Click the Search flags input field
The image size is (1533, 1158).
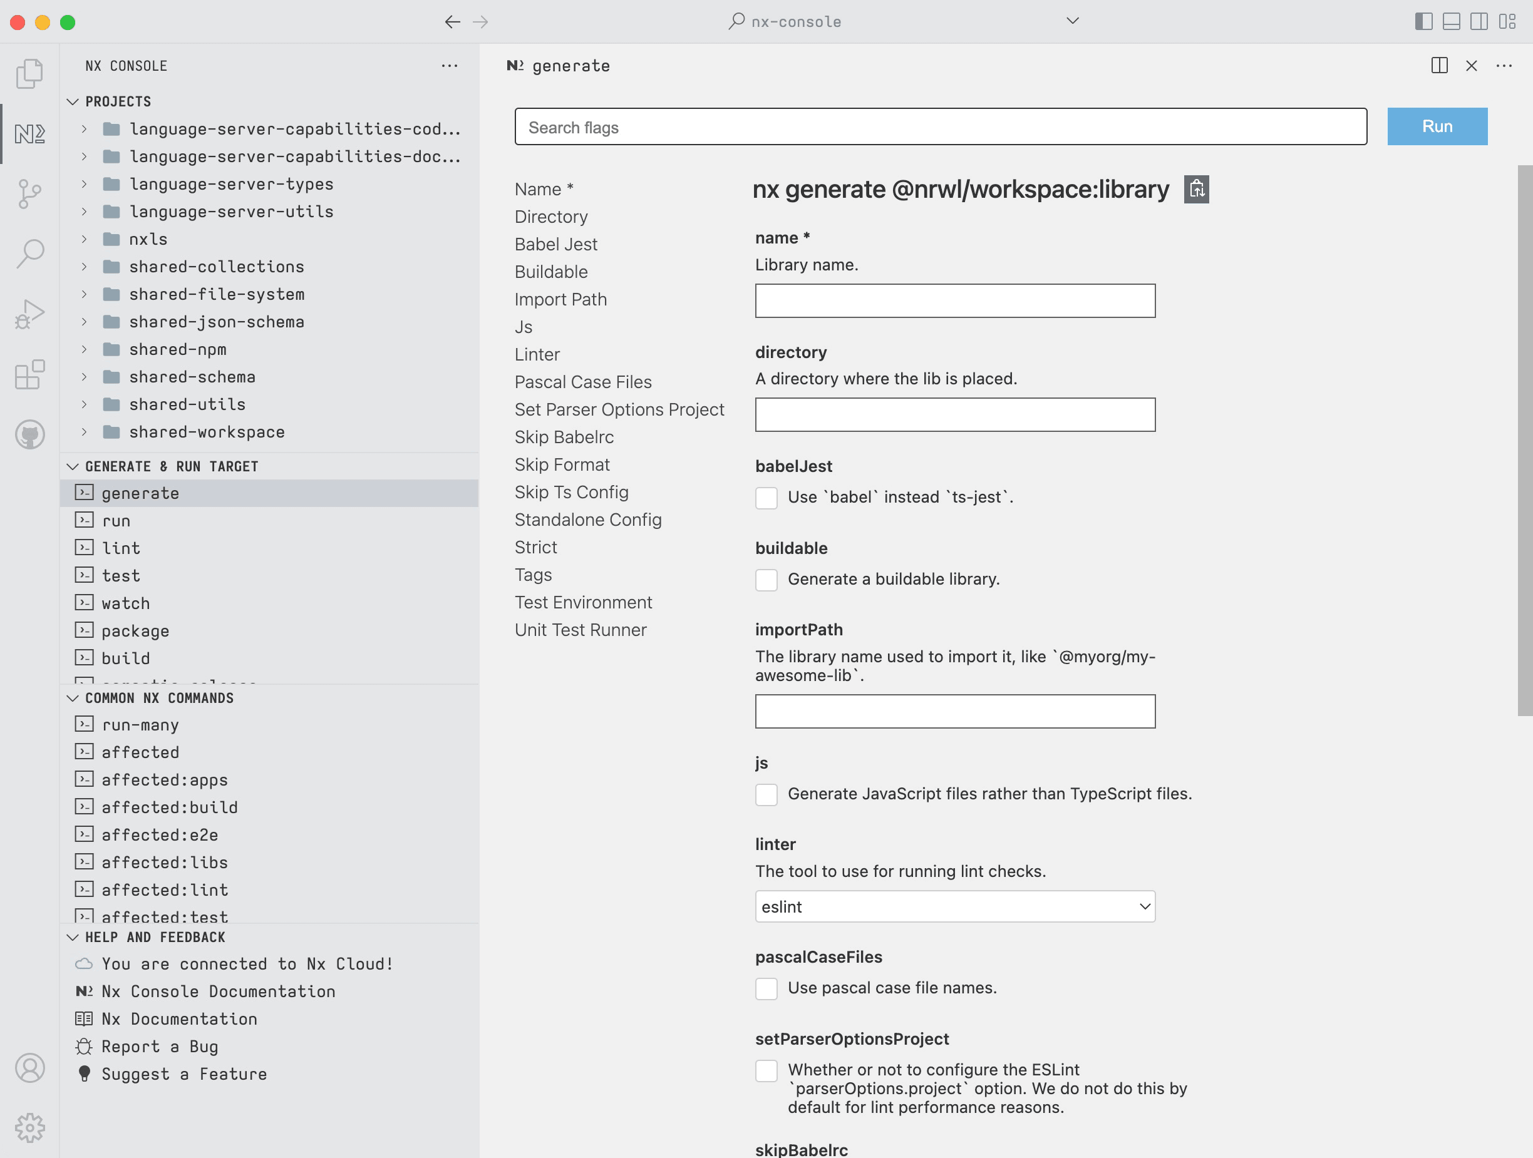[941, 126]
